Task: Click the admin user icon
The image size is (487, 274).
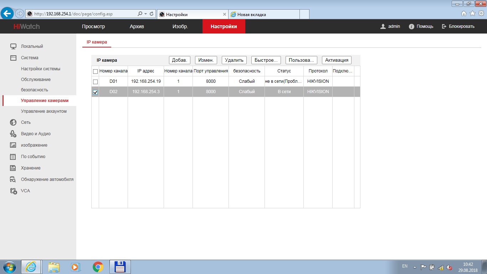Action: [383, 26]
